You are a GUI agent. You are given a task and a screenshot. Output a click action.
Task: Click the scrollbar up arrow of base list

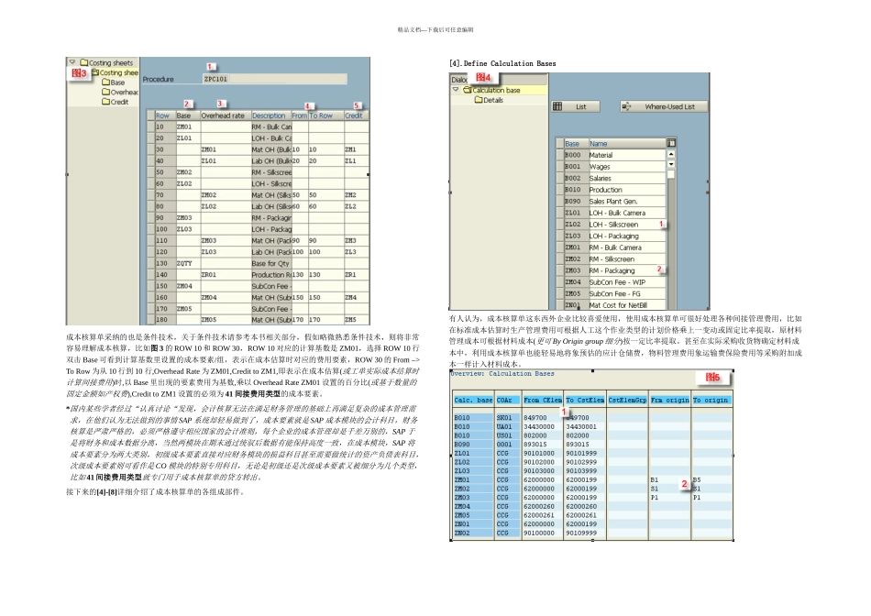671,154
